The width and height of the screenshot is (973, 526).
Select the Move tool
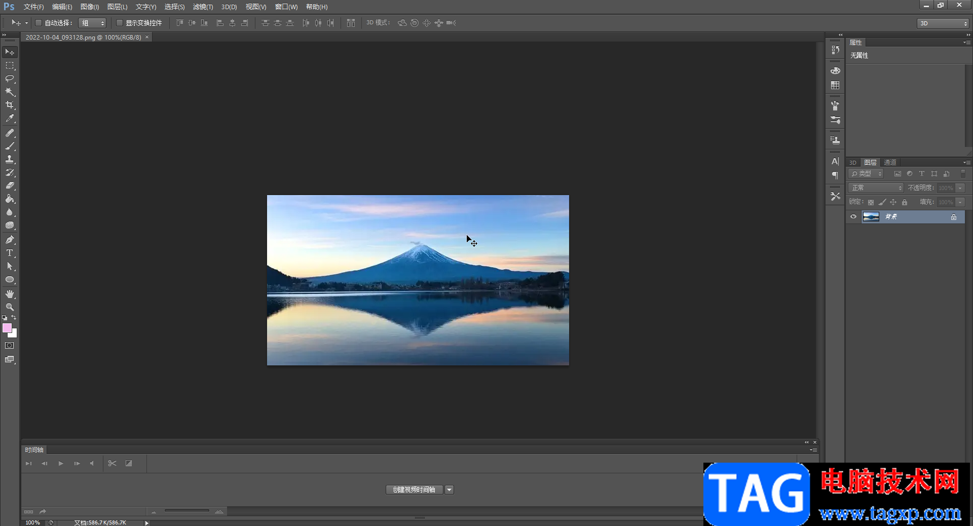pos(10,52)
